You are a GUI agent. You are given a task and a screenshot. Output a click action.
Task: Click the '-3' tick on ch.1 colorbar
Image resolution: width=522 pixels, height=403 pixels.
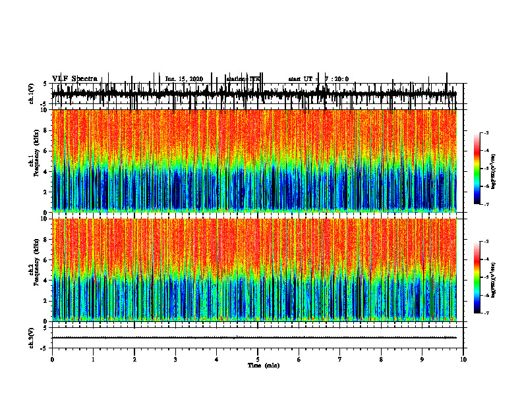click(486, 133)
